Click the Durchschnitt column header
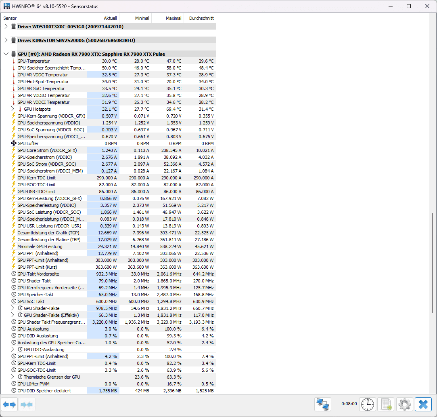 tap(200, 18)
